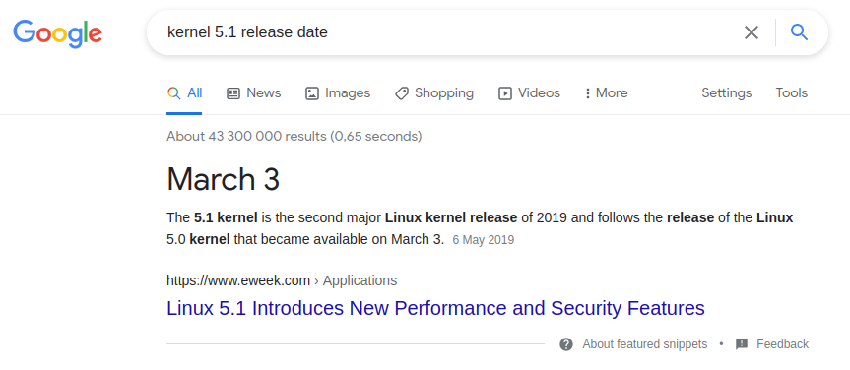Screen dimensions: 850x370
Task: Open About featured snippets link
Action: click(644, 344)
